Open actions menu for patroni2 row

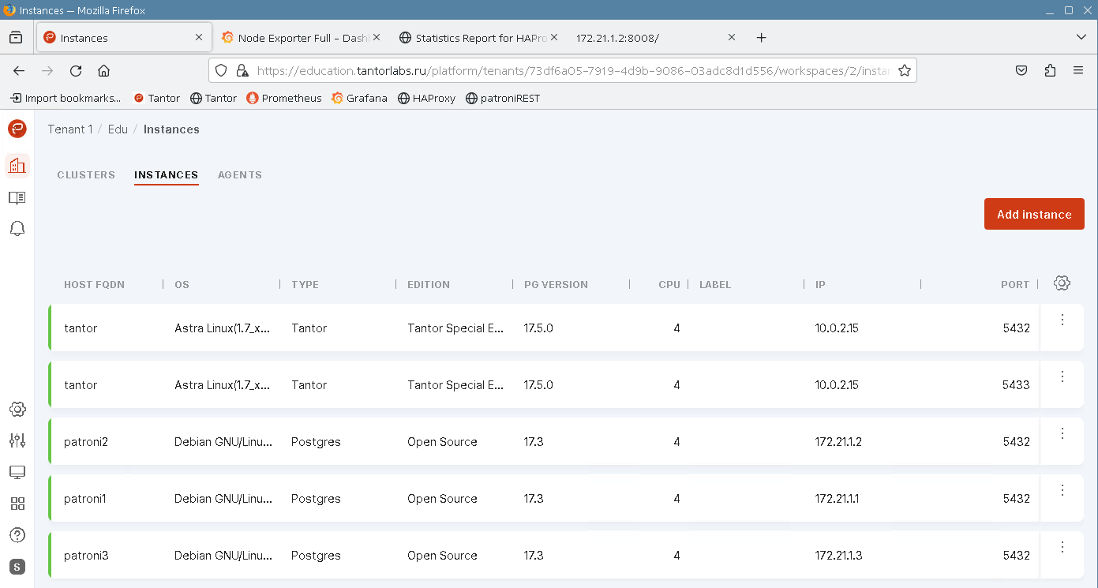point(1062,433)
